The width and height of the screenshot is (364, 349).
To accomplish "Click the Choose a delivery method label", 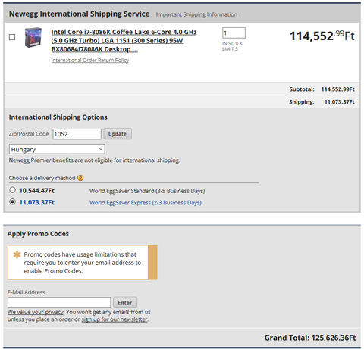I will (42, 178).
